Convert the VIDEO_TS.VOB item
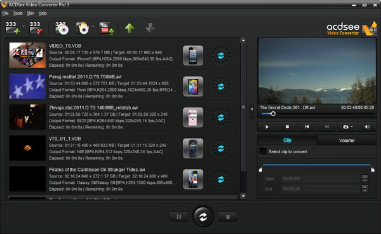 point(221,55)
